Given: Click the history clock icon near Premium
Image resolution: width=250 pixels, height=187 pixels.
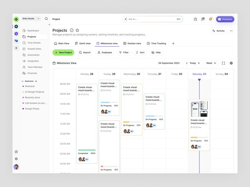Looking at the screenshot, I should (196, 19).
